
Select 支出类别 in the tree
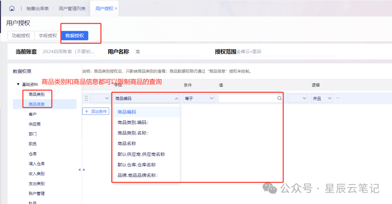(37, 184)
